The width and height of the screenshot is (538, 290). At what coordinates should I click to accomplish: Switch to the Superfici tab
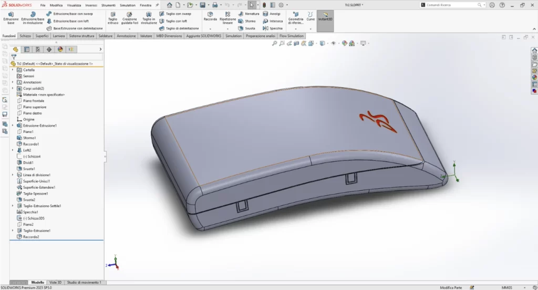tap(42, 36)
